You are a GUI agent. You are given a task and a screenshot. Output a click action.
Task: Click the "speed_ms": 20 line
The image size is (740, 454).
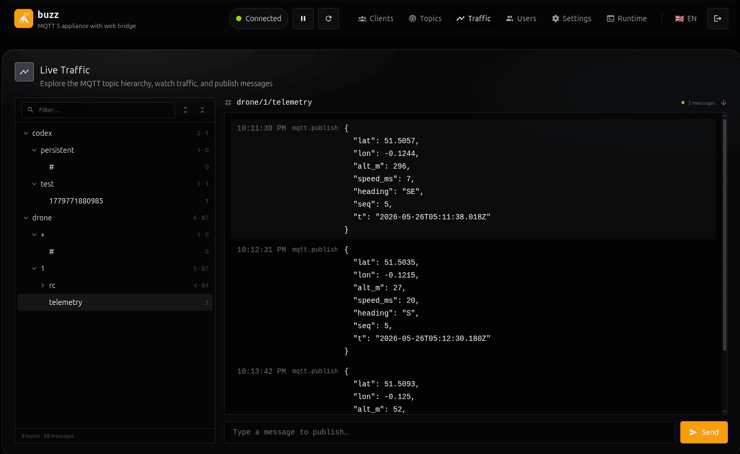[x=386, y=300]
